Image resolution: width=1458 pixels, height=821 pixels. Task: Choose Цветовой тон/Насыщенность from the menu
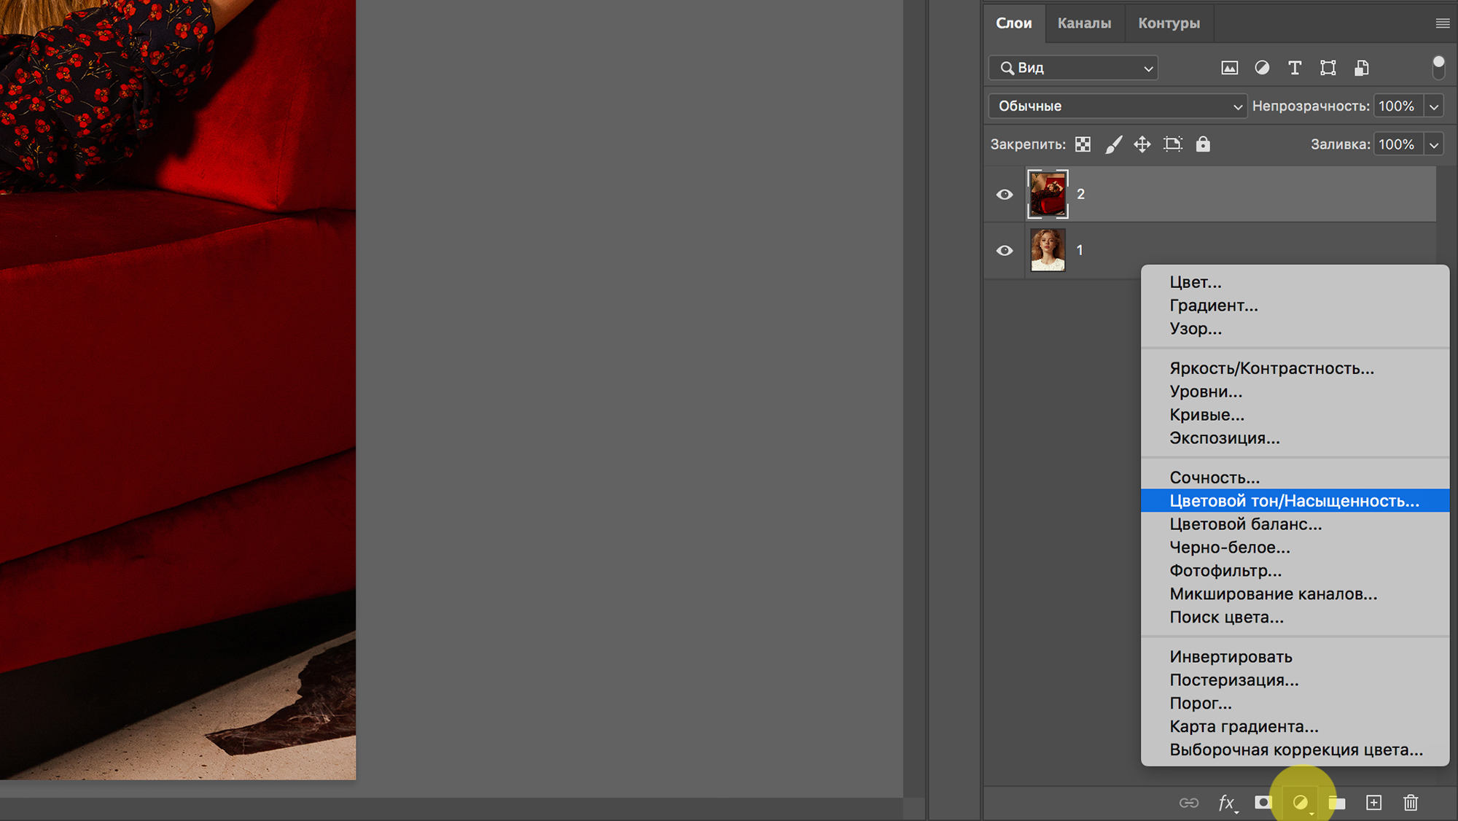[1294, 501]
